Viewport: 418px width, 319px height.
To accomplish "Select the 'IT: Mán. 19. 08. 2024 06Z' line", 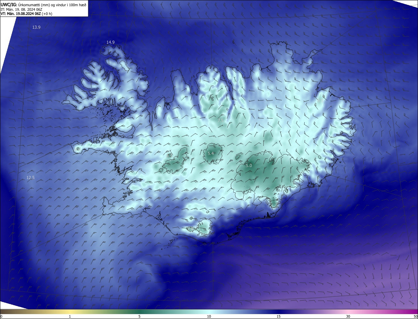I will click(21, 9).
